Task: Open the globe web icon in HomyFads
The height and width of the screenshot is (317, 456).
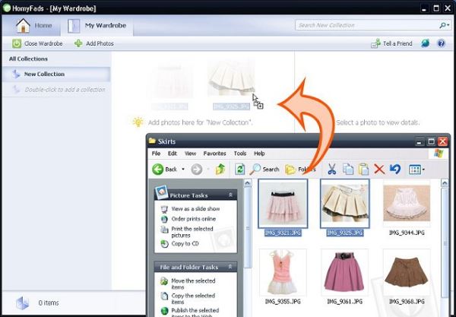Action: pyautogui.click(x=425, y=43)
